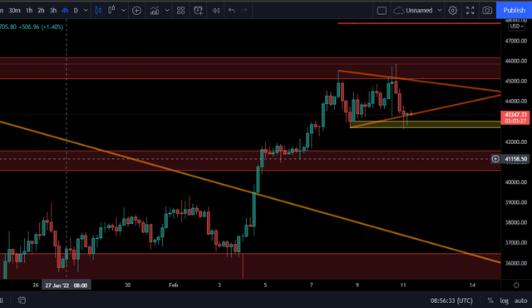Open the indicator templates grid icon
Viewport: 532px width, 308px height.
[181, 11]
